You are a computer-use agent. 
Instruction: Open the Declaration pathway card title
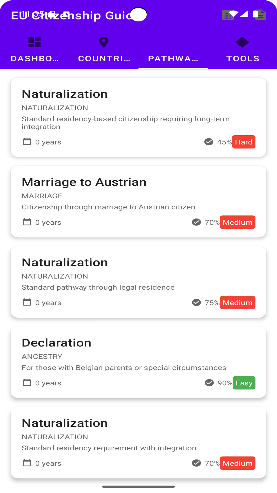pyautogui.click(x=56, y=343)
